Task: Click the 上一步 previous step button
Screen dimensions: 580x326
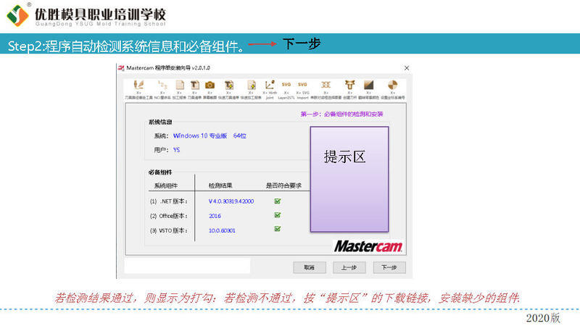Action: click(349, 267)
